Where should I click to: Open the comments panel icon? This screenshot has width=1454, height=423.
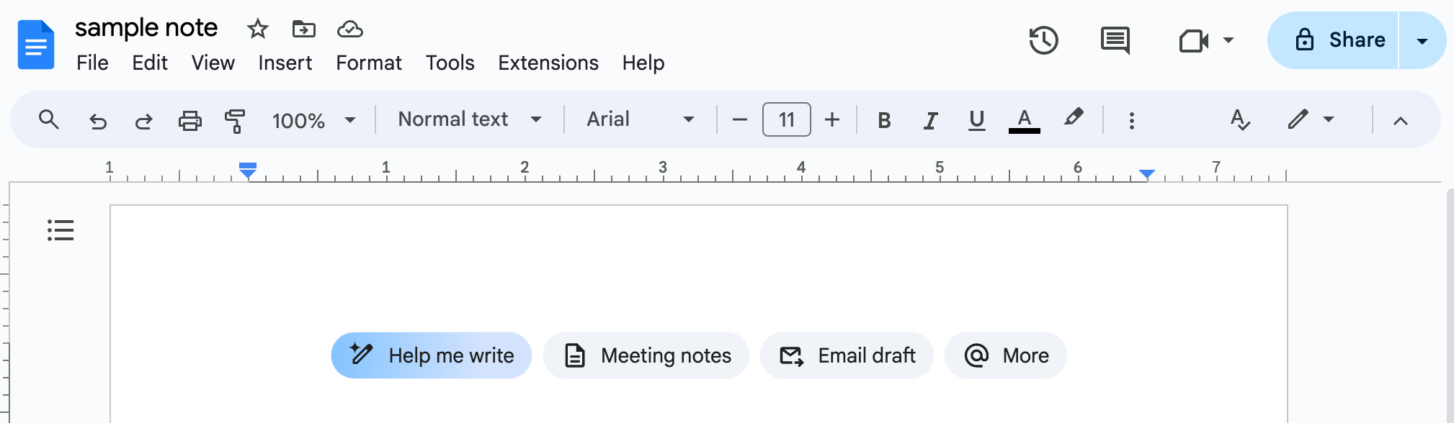tap(1115, 40)
